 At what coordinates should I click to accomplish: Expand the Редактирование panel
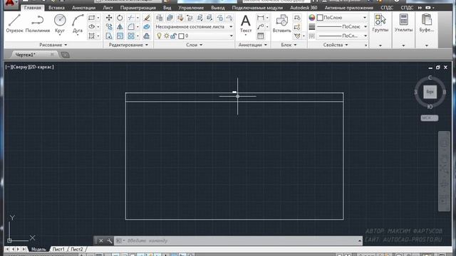click(x=128, y=45)
